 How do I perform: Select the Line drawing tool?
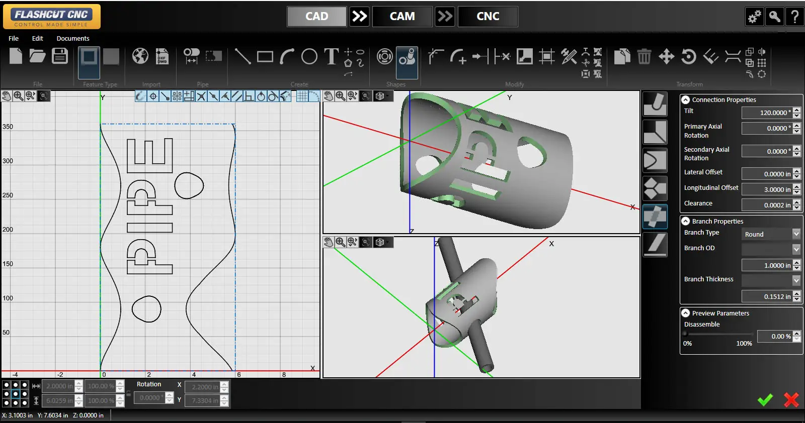click(243, 57)
